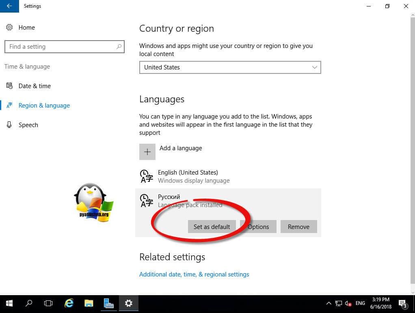Image resolution: width=415 pixels, height=313 pixels.
Task: Open the ENG input language switcher
Action: 360,303
